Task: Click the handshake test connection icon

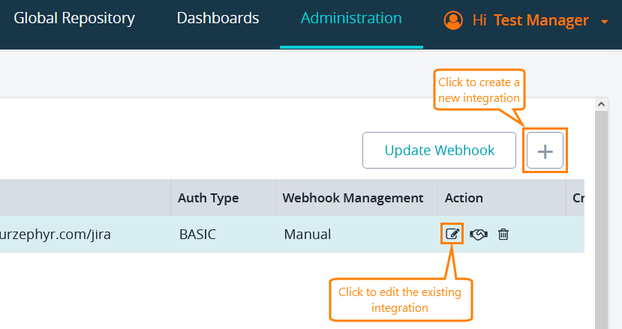Action: click(479, 235)
